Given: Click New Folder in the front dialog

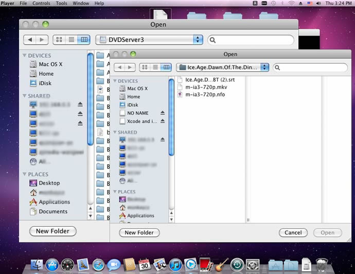Looking at the screenshot, I should pyautogui.click(x=139, y=232).
